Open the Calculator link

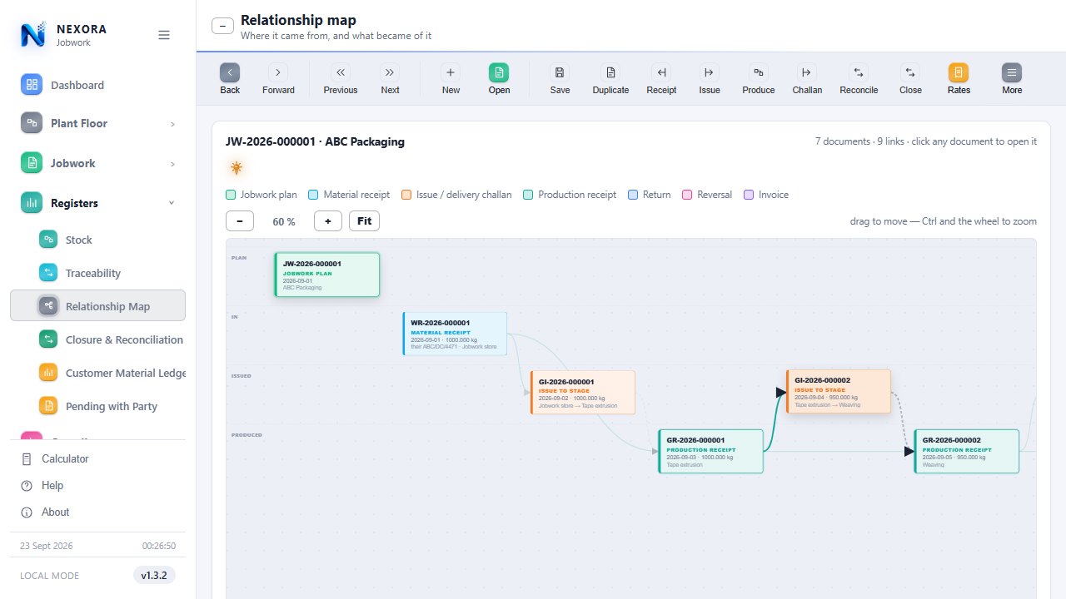click(98, 459)
